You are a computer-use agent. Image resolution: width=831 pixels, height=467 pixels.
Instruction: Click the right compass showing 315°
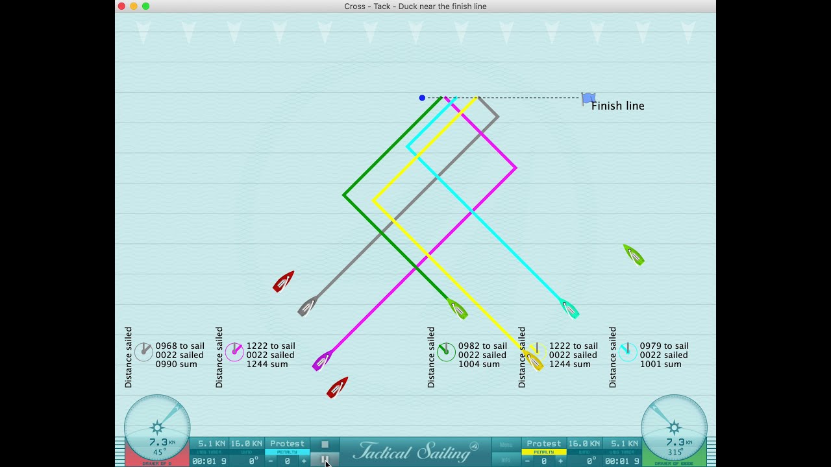tap(674, 428)
